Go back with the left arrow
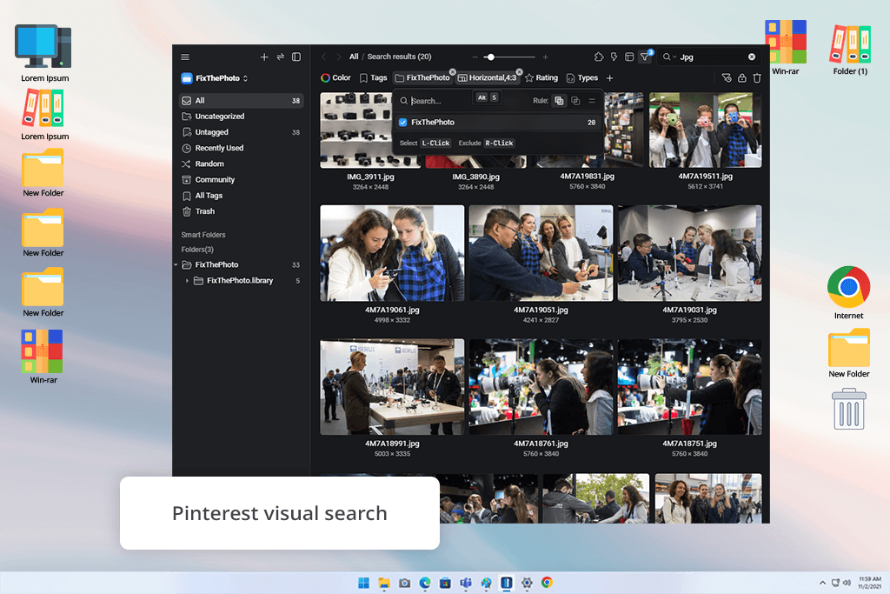 click(x=323, y=57)
